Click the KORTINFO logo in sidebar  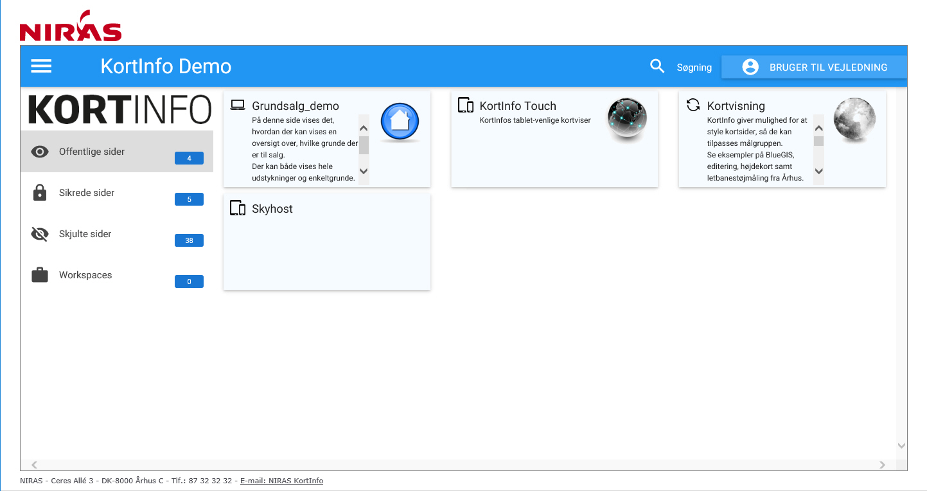tap(119, 109)
